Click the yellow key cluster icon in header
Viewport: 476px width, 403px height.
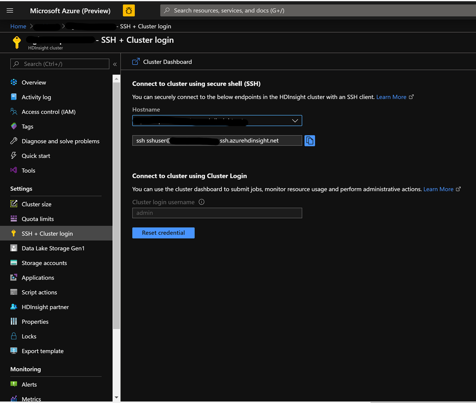(17, 42)
